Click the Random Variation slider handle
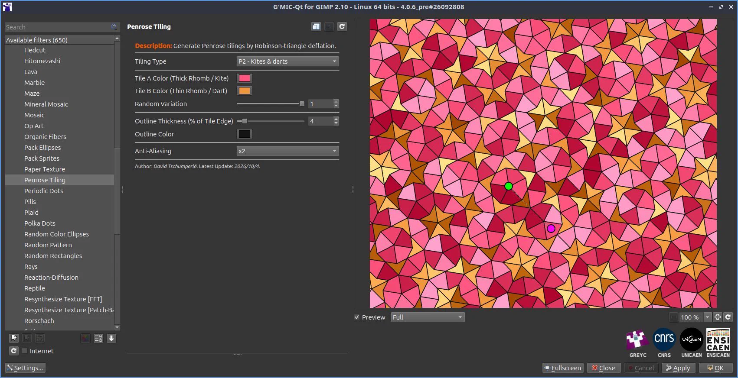Image resolution: width=738 pixels, height=378 pixels. click(302, 104)
